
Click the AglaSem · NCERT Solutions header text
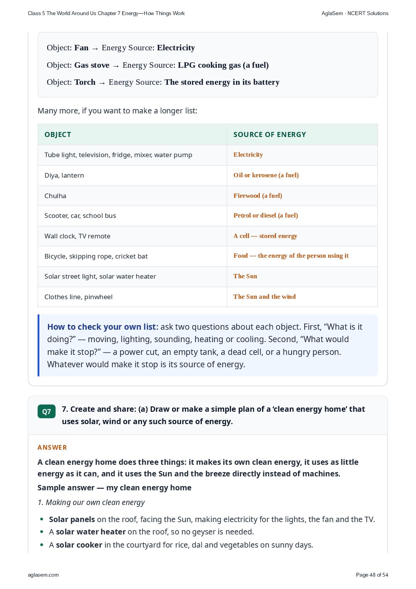coord(355,13)
